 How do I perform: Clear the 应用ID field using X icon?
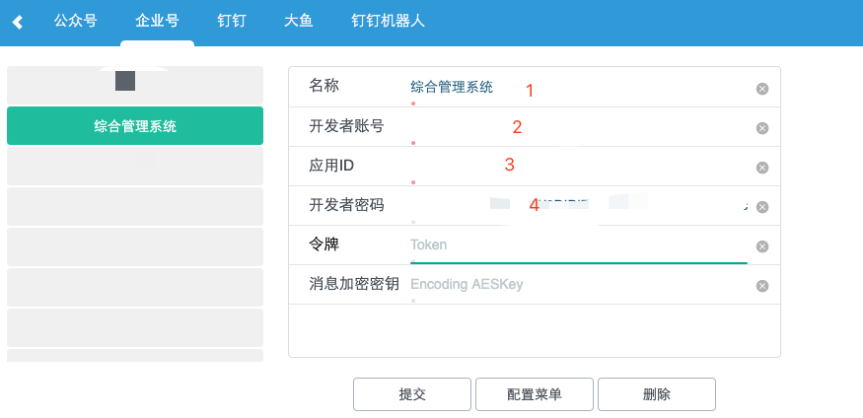[761, 168]
